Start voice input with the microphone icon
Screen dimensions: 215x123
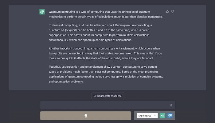86,116
